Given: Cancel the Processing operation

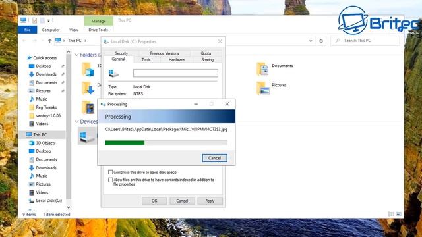Looking at the screenshot, I should 214,158.
